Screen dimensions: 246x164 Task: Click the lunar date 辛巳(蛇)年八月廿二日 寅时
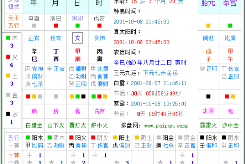pos(150,63)
